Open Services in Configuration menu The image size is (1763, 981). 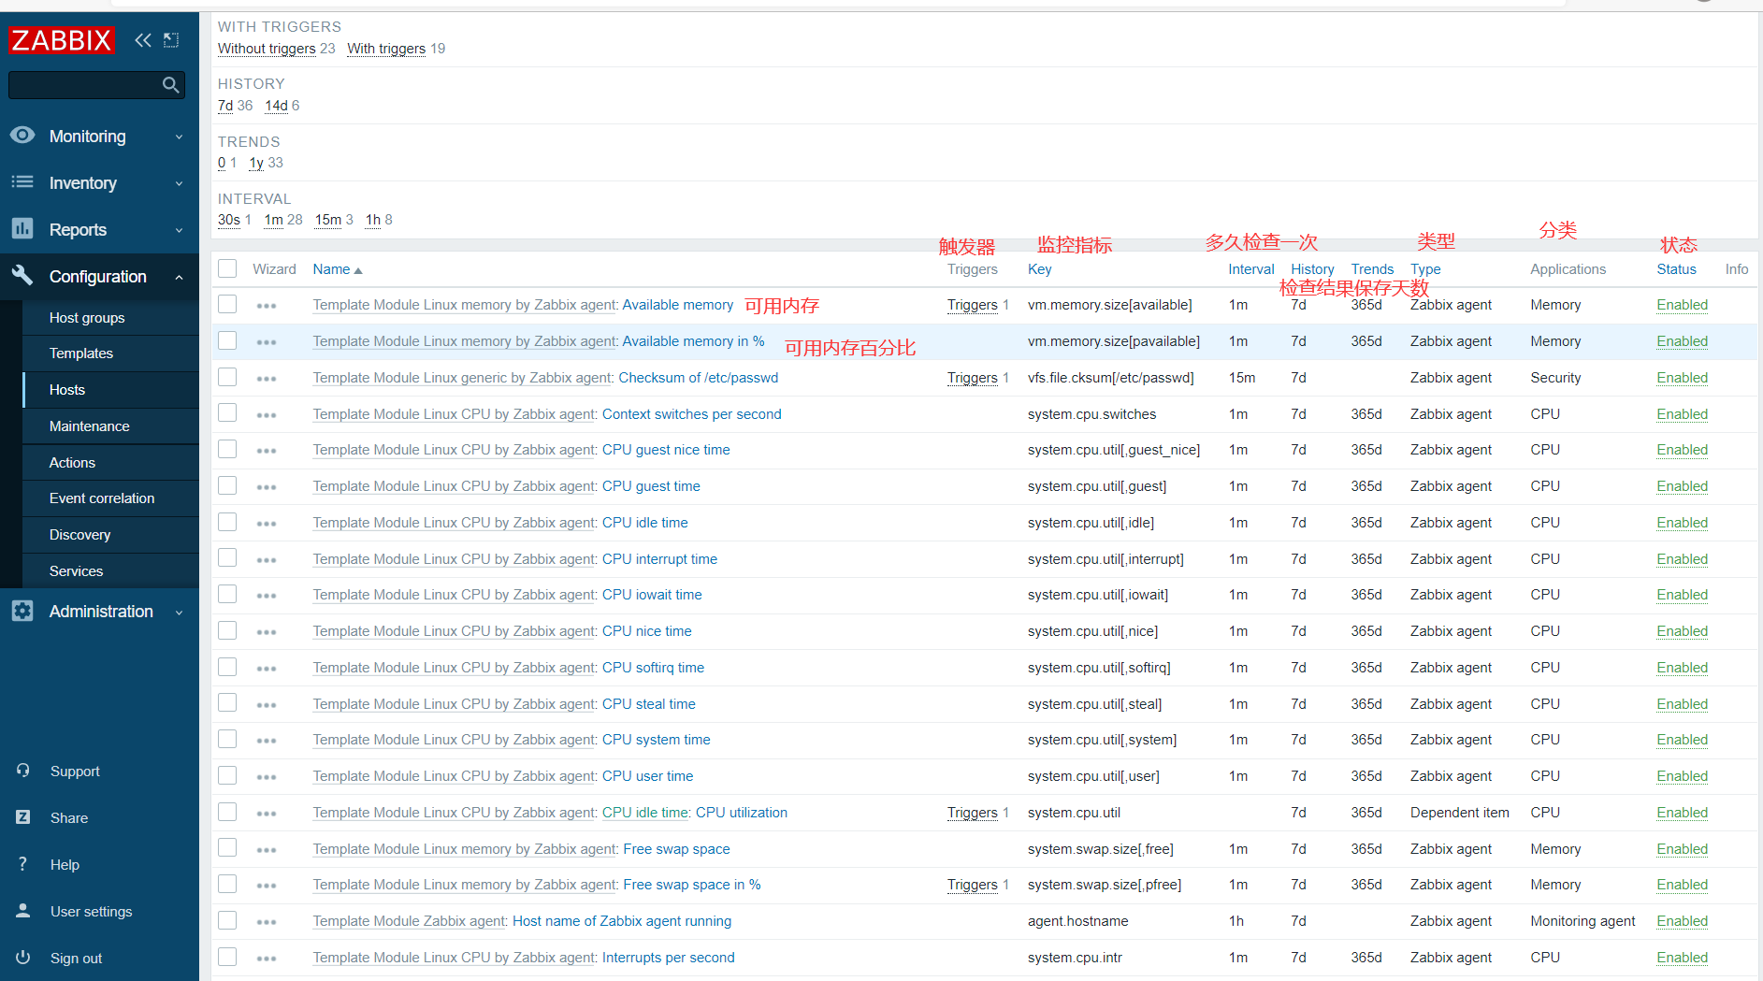point(77,571)
